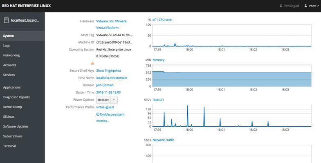Viewport: 321px width, 163px height.
Task: Open Subscriptions in the sidebar
Action: click(22, 136)
